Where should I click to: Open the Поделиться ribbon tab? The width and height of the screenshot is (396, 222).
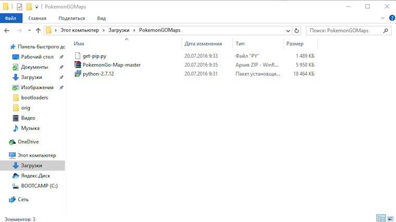click(x=71, y=18)
